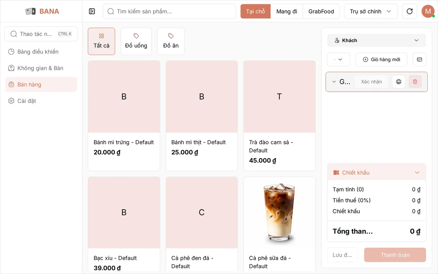Open Cài đặt settings
This screenshot has width=438, height=274.
pyautogui.click(x=41, y=101)
